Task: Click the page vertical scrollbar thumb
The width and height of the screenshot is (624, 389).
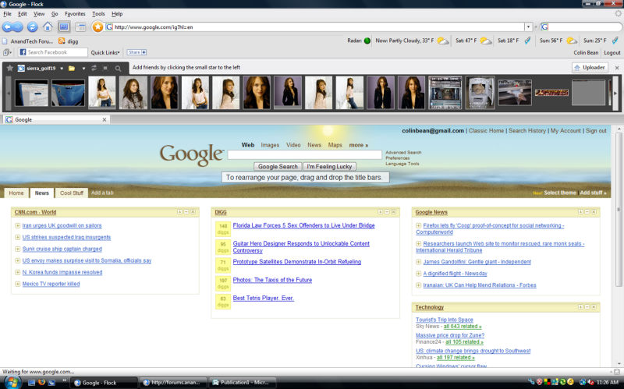Action: (619, 210)
